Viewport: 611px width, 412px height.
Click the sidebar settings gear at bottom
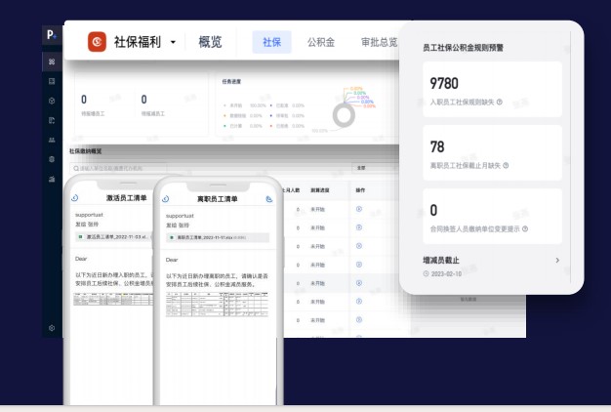pyautogui.click(x=51, y=329)
